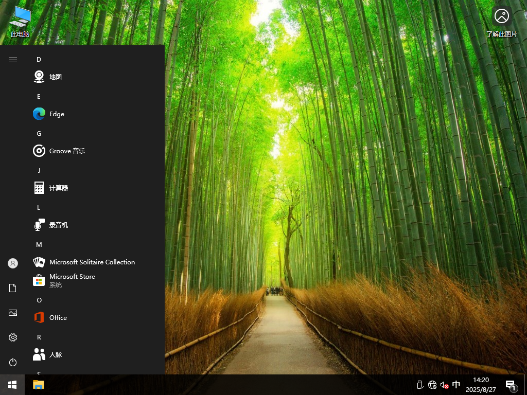Switch the 中 input method indicator

456,385
